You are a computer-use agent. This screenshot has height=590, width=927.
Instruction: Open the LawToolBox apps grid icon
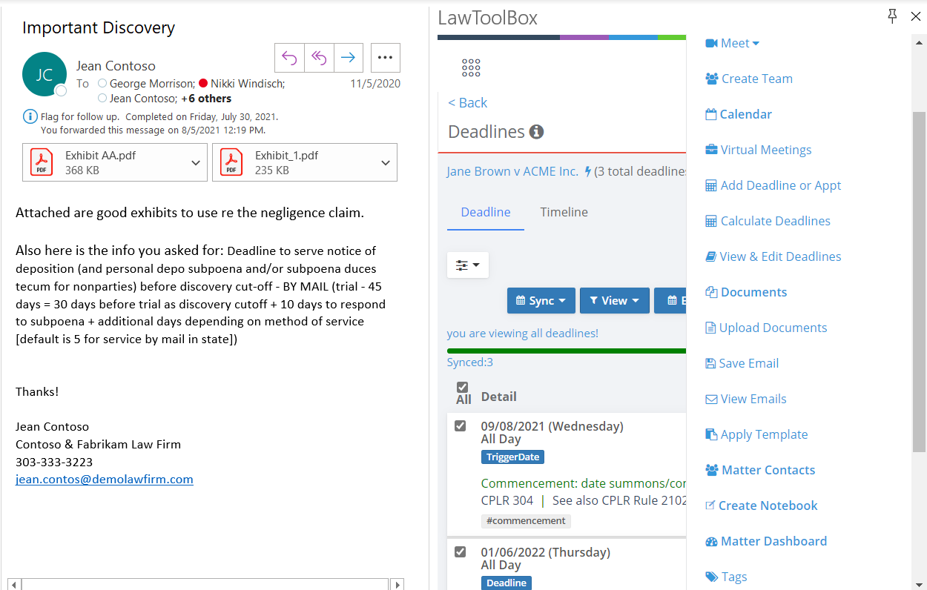[471, 68]
